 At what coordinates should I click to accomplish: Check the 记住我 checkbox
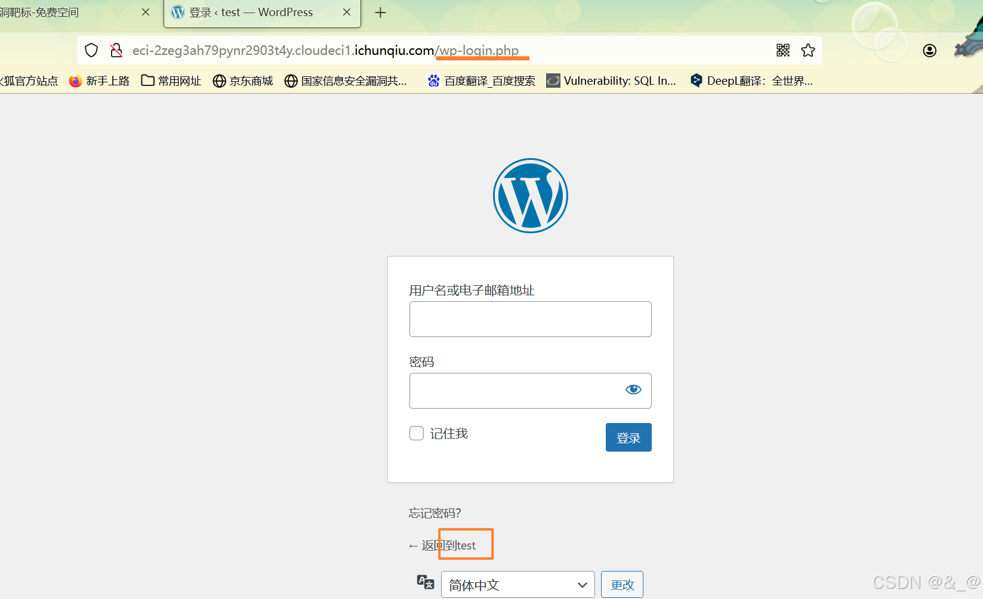pos(417,433)
